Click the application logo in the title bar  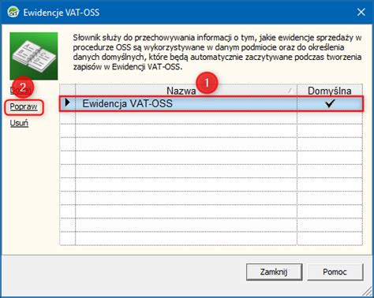(13, 12)
